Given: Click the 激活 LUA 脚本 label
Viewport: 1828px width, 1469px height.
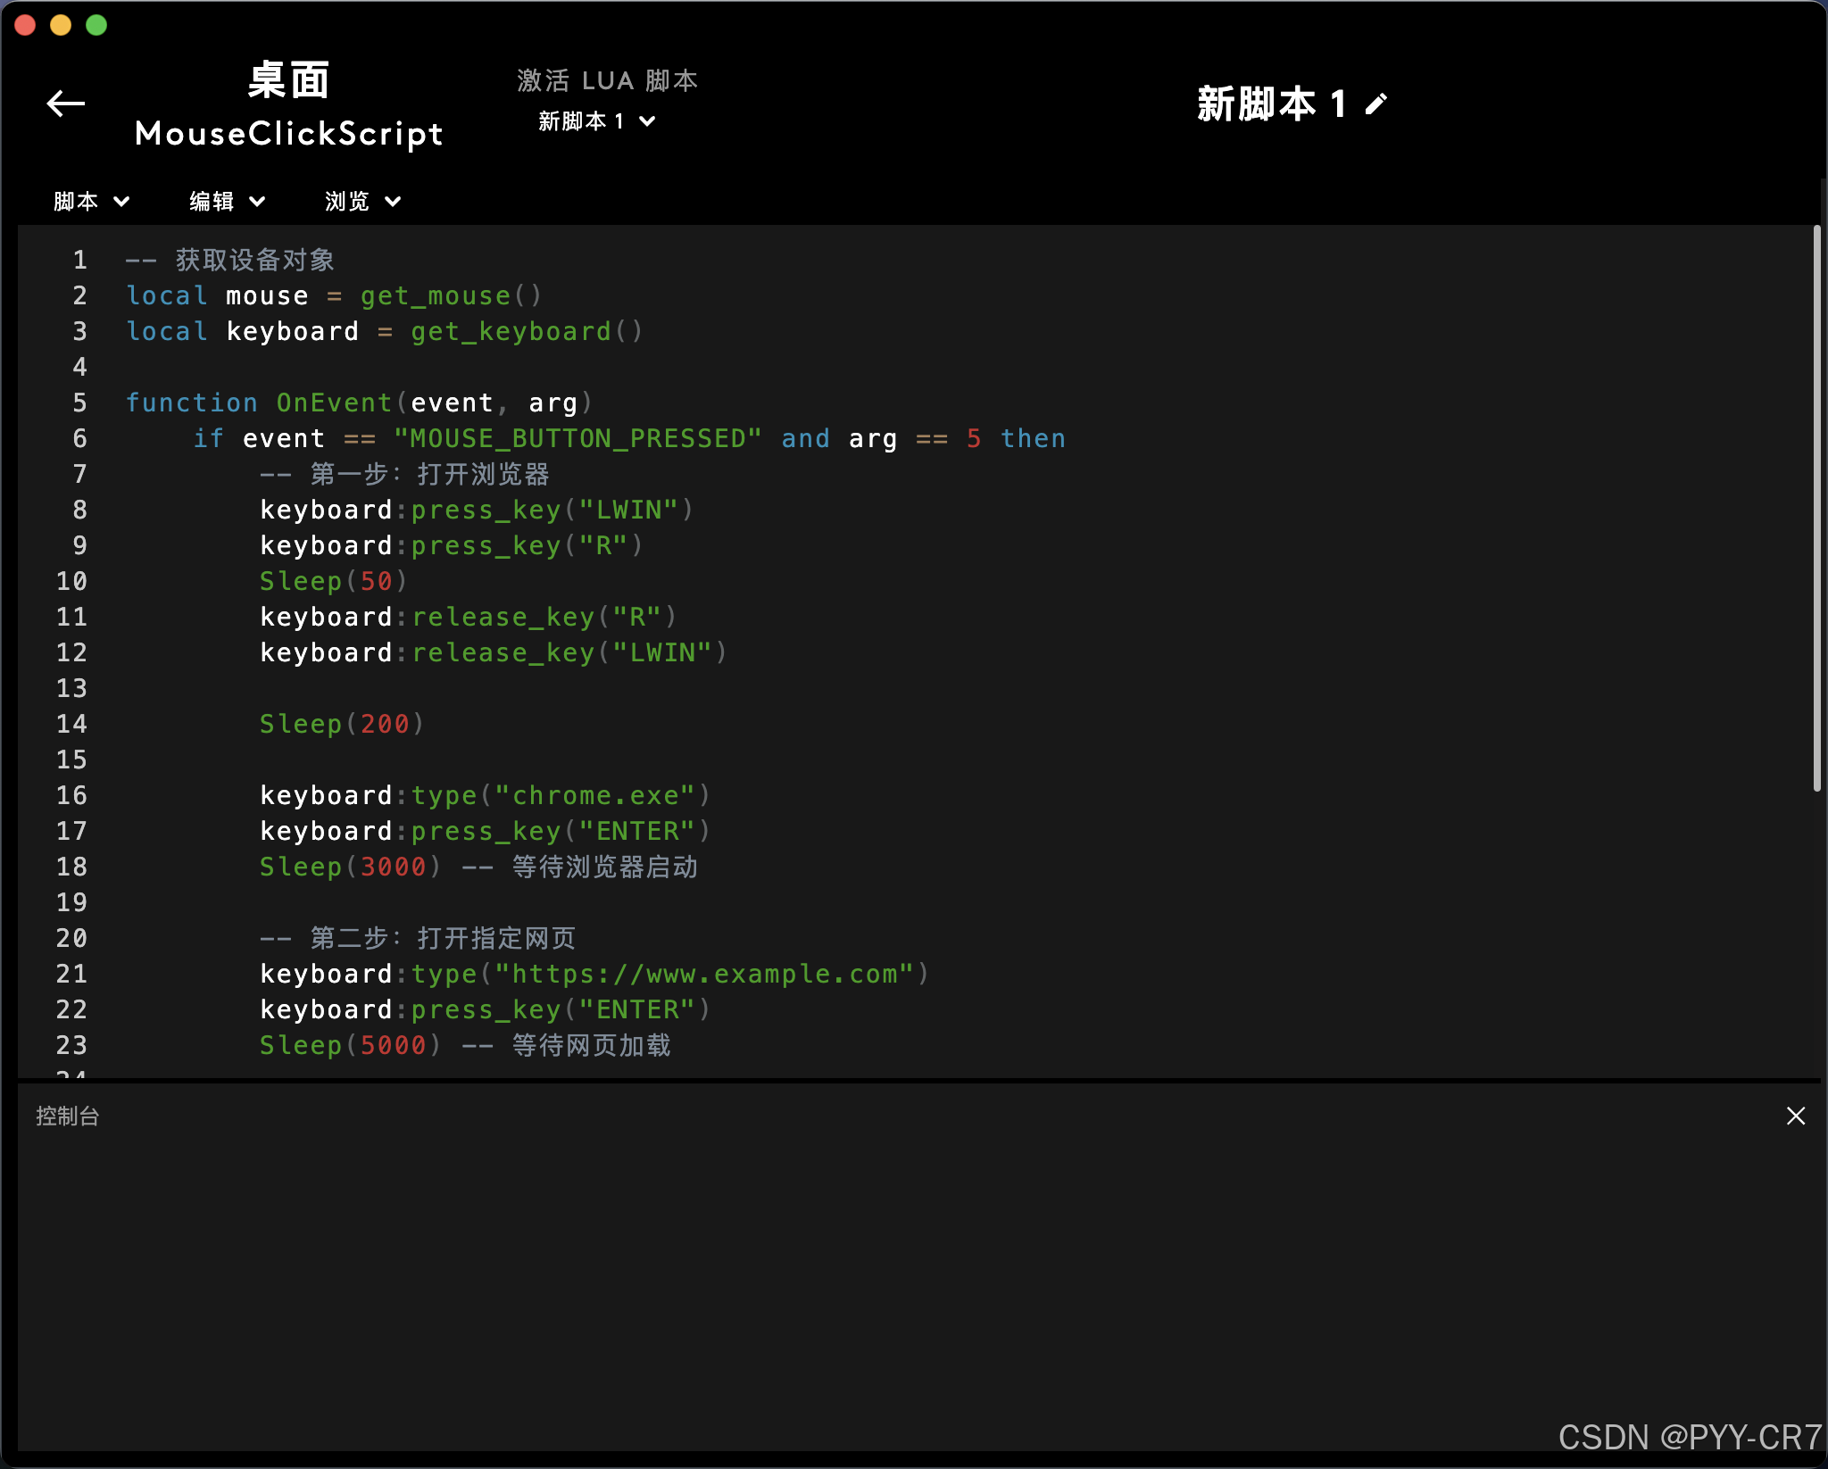Looking at the screenshot, I should click(609, 79).
